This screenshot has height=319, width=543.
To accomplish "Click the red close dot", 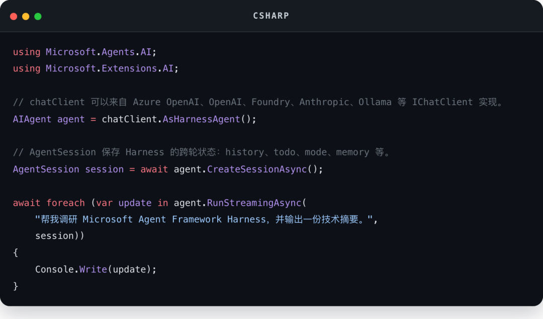I will pyautogui.click(x=14, y=16).
